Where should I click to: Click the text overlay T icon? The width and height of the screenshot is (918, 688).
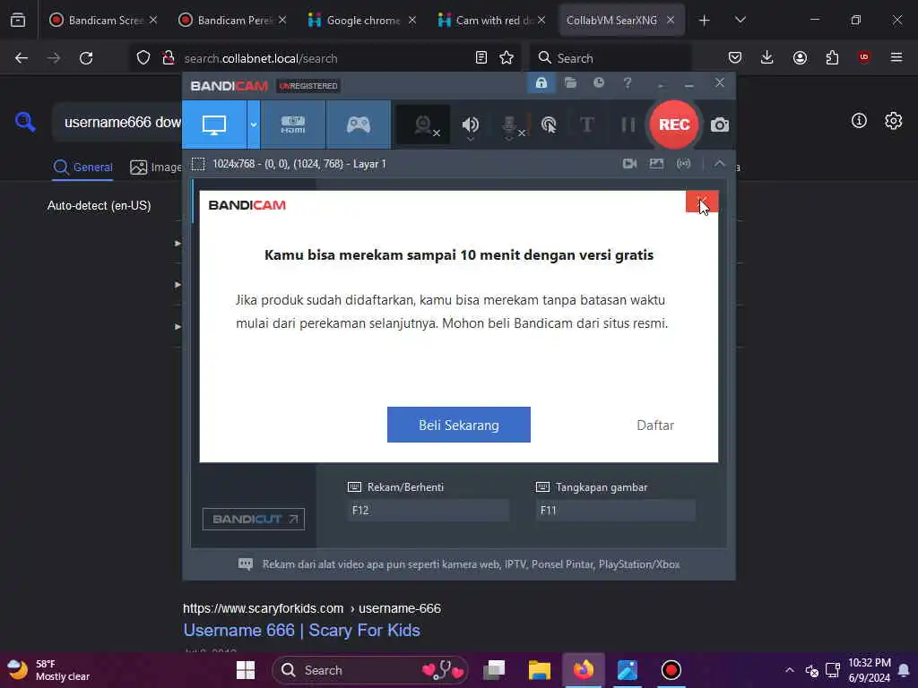click(x=586, y=125)
